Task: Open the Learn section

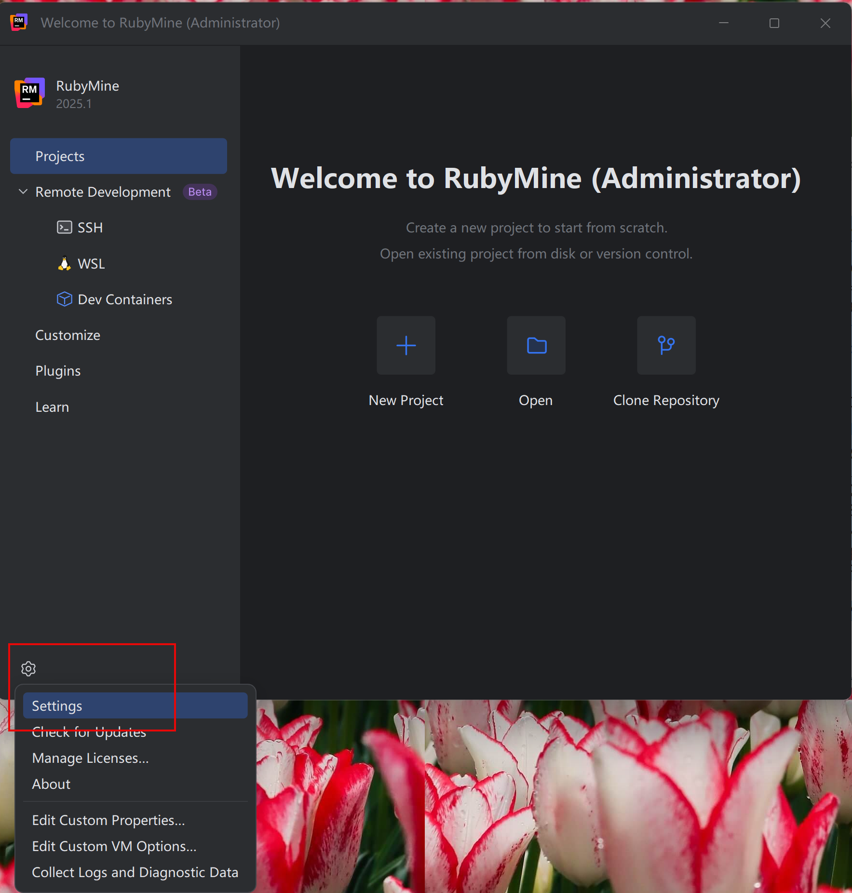Action: [x=52, y=407]
